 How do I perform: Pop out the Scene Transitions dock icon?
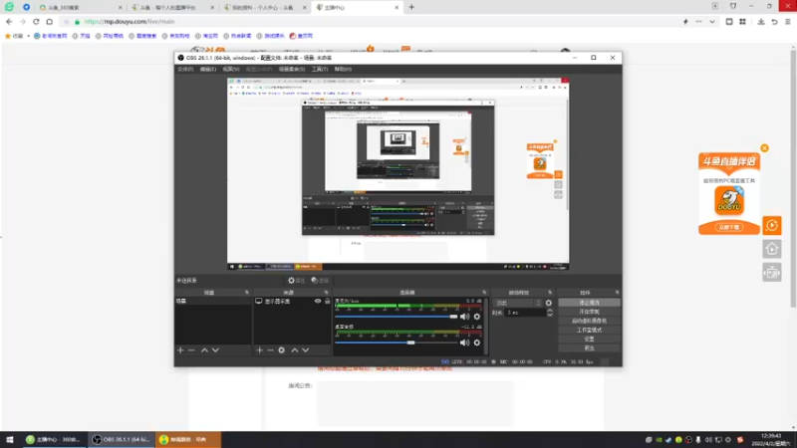(x=550, y=293)
